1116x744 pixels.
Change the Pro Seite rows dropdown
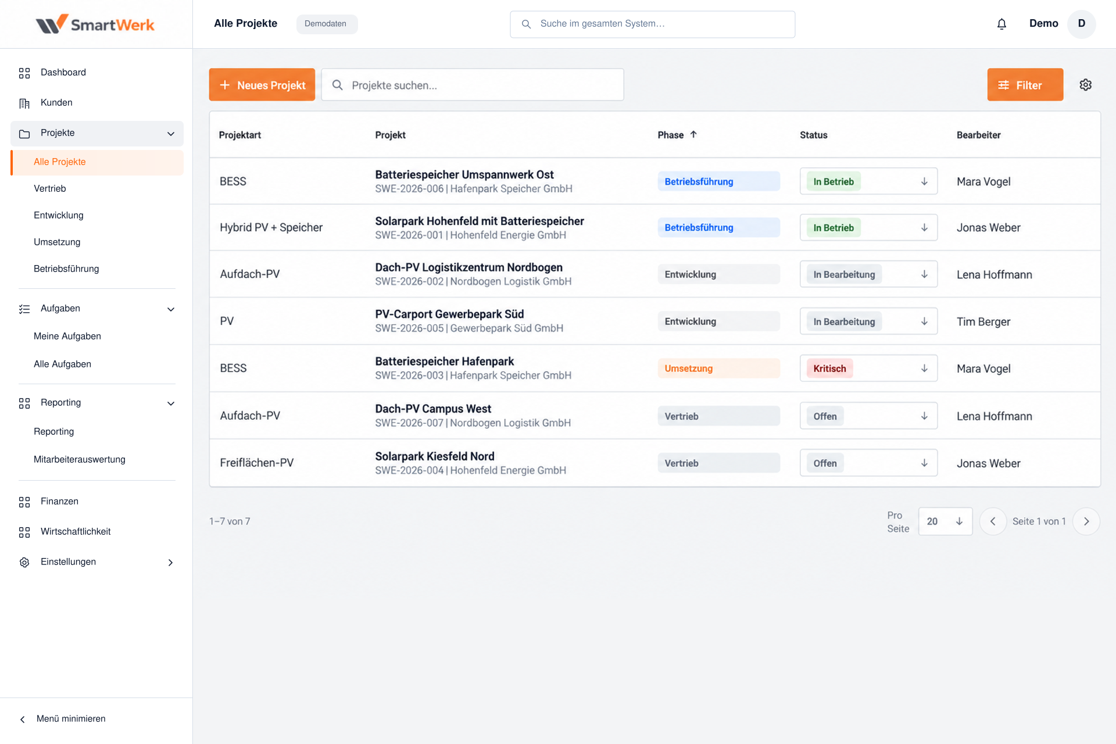tap(945, 521)
